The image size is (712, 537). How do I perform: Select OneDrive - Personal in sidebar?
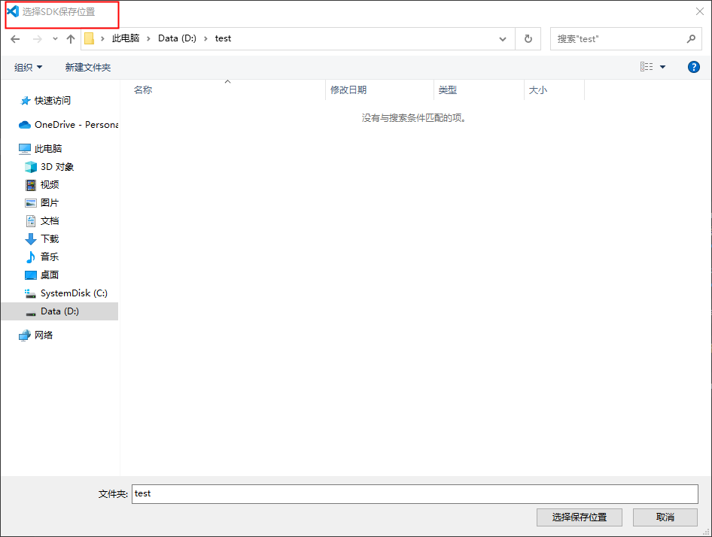tap(75, 125)
